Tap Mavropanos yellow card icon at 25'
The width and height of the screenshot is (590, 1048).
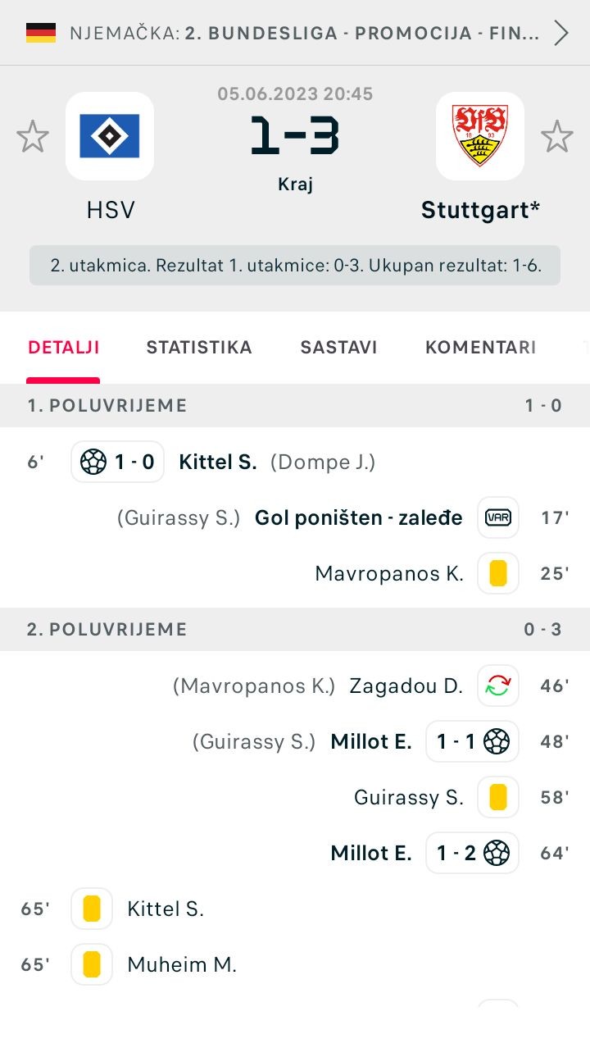(498, 573)
